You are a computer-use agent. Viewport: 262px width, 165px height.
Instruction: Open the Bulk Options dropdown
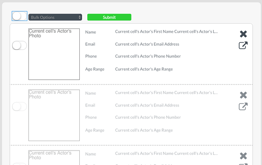(55, 17)
